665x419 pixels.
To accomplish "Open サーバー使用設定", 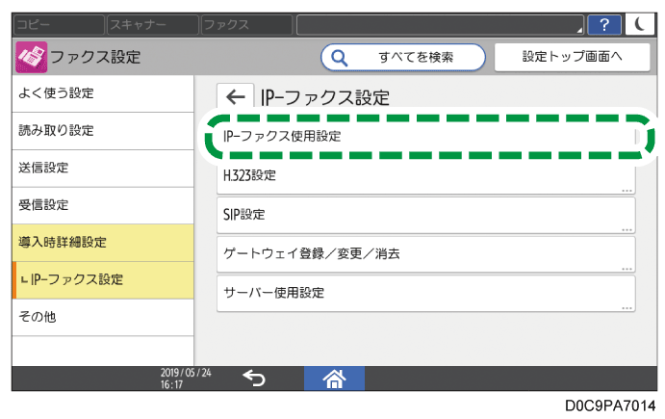I will [x=425, y=294].
